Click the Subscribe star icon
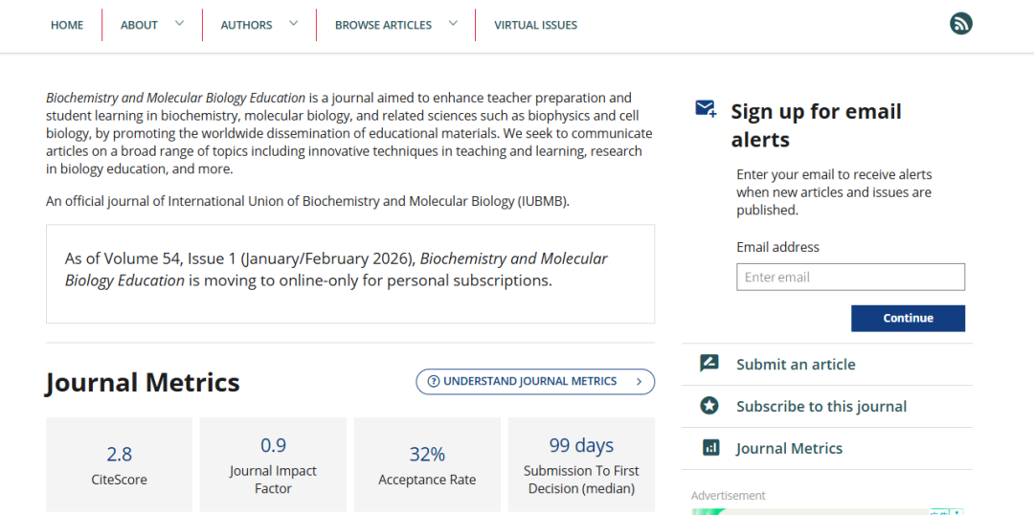This screenshot has width=1034, height=515. click(709, 406)
